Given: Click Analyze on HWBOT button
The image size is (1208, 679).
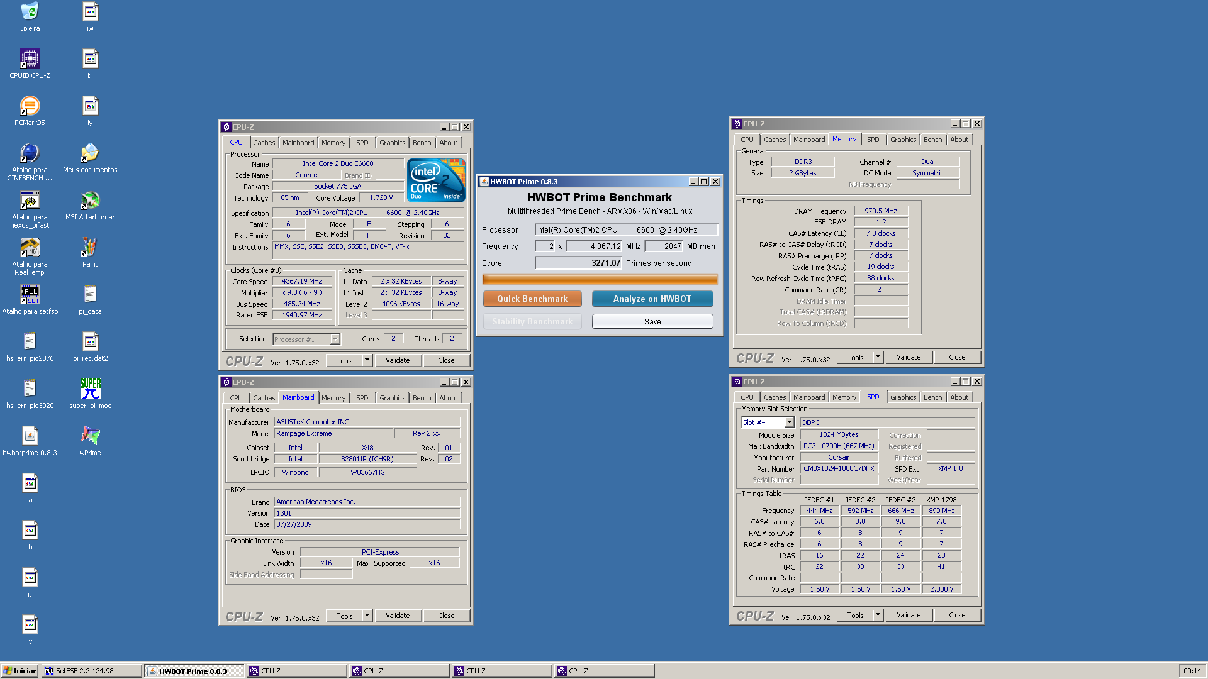Looking at the screenshot, I should point(652,299).
